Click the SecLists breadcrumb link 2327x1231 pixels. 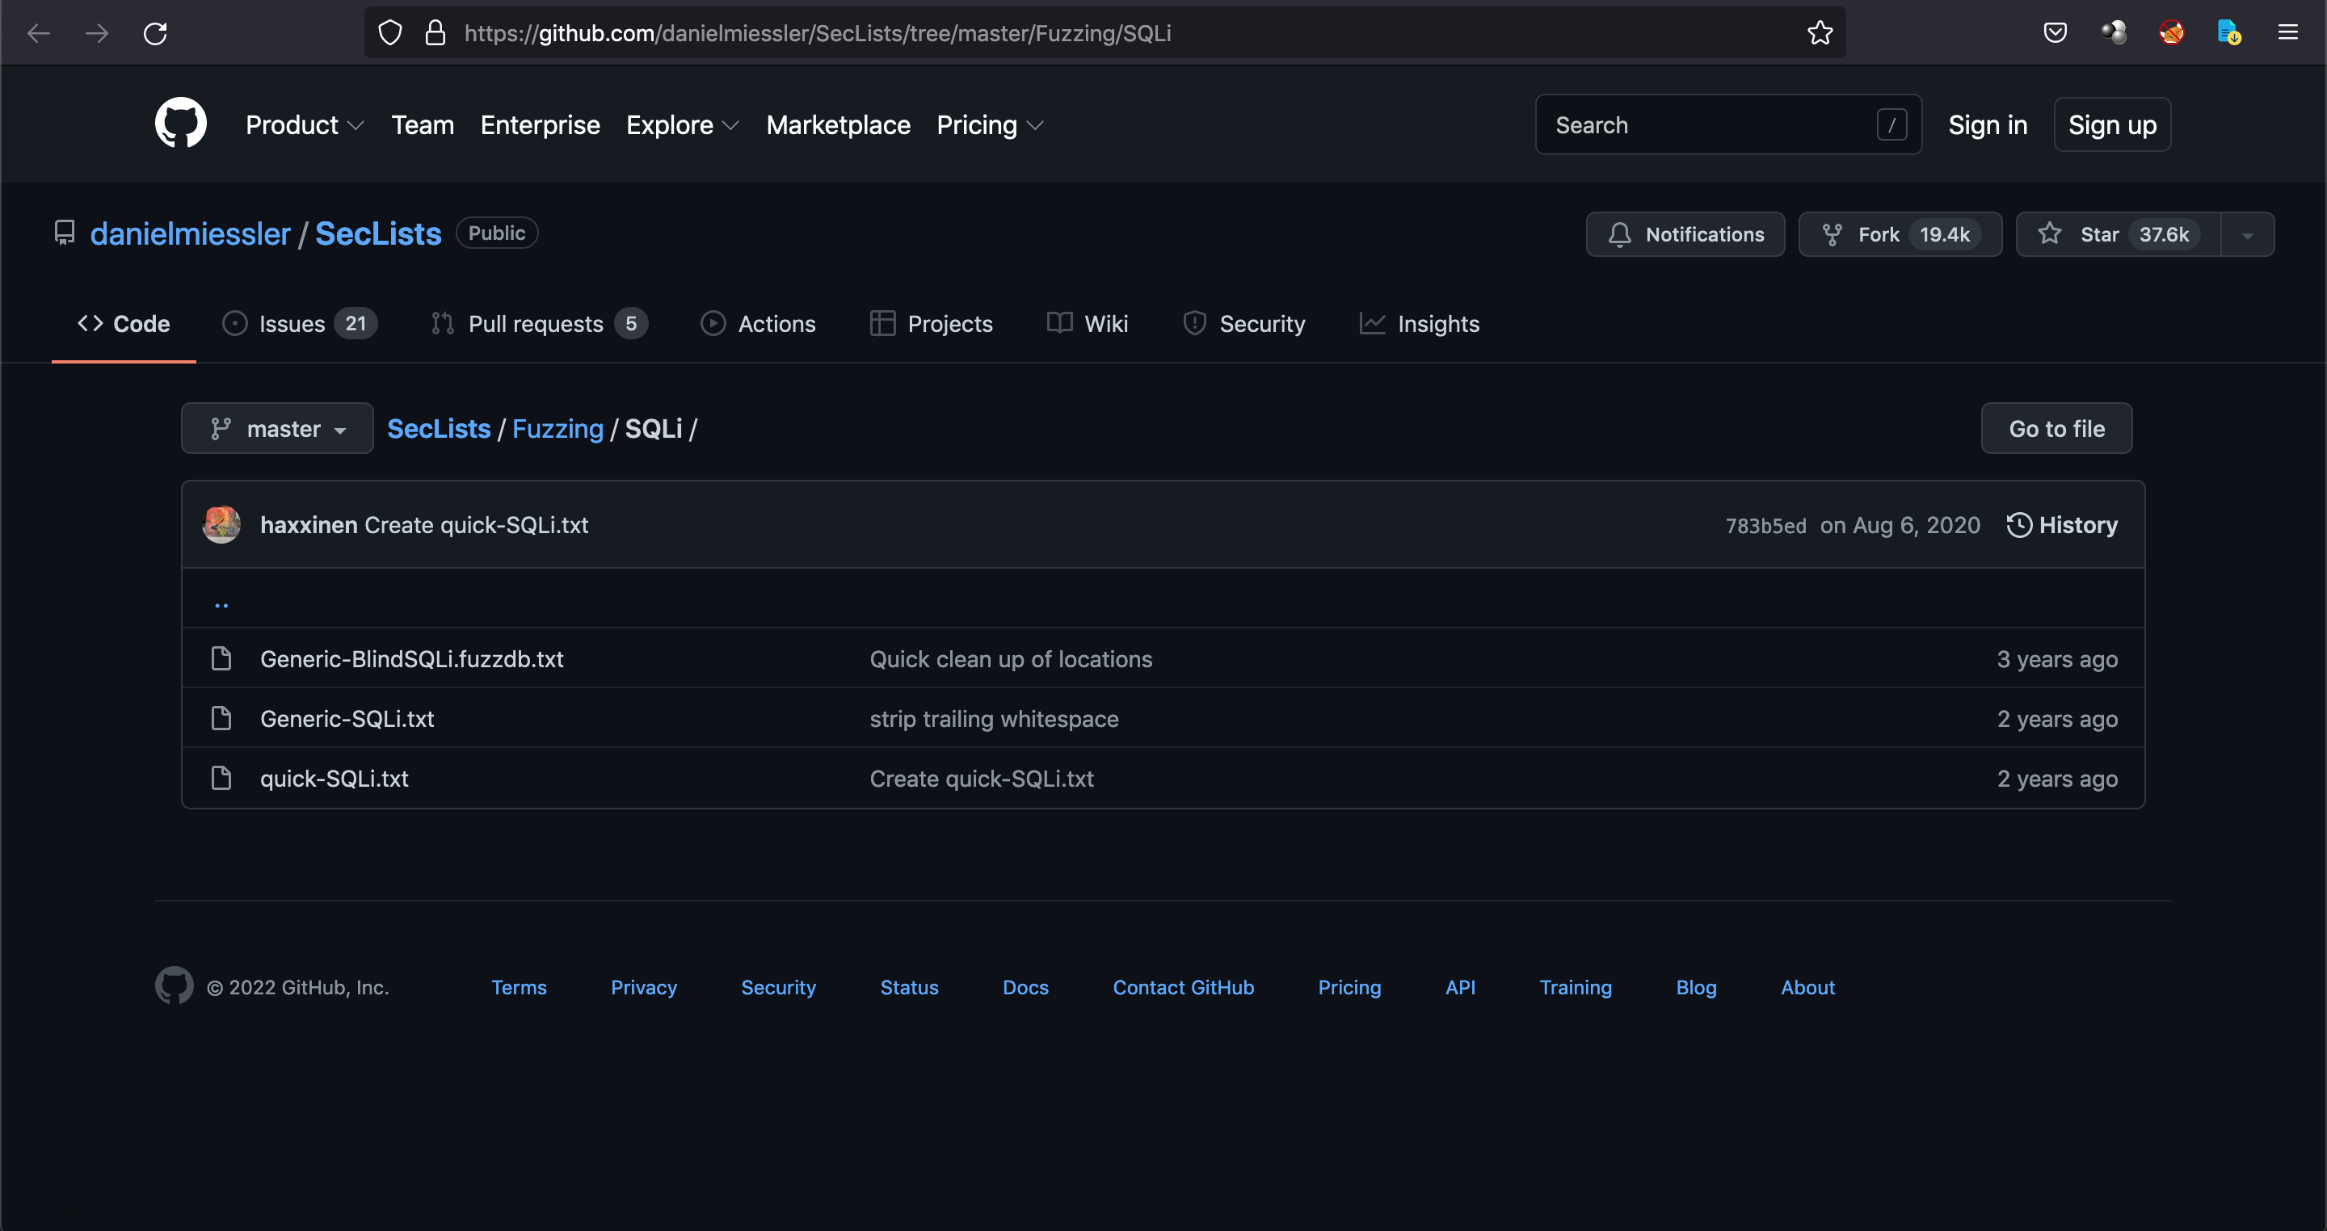(439, 428)
